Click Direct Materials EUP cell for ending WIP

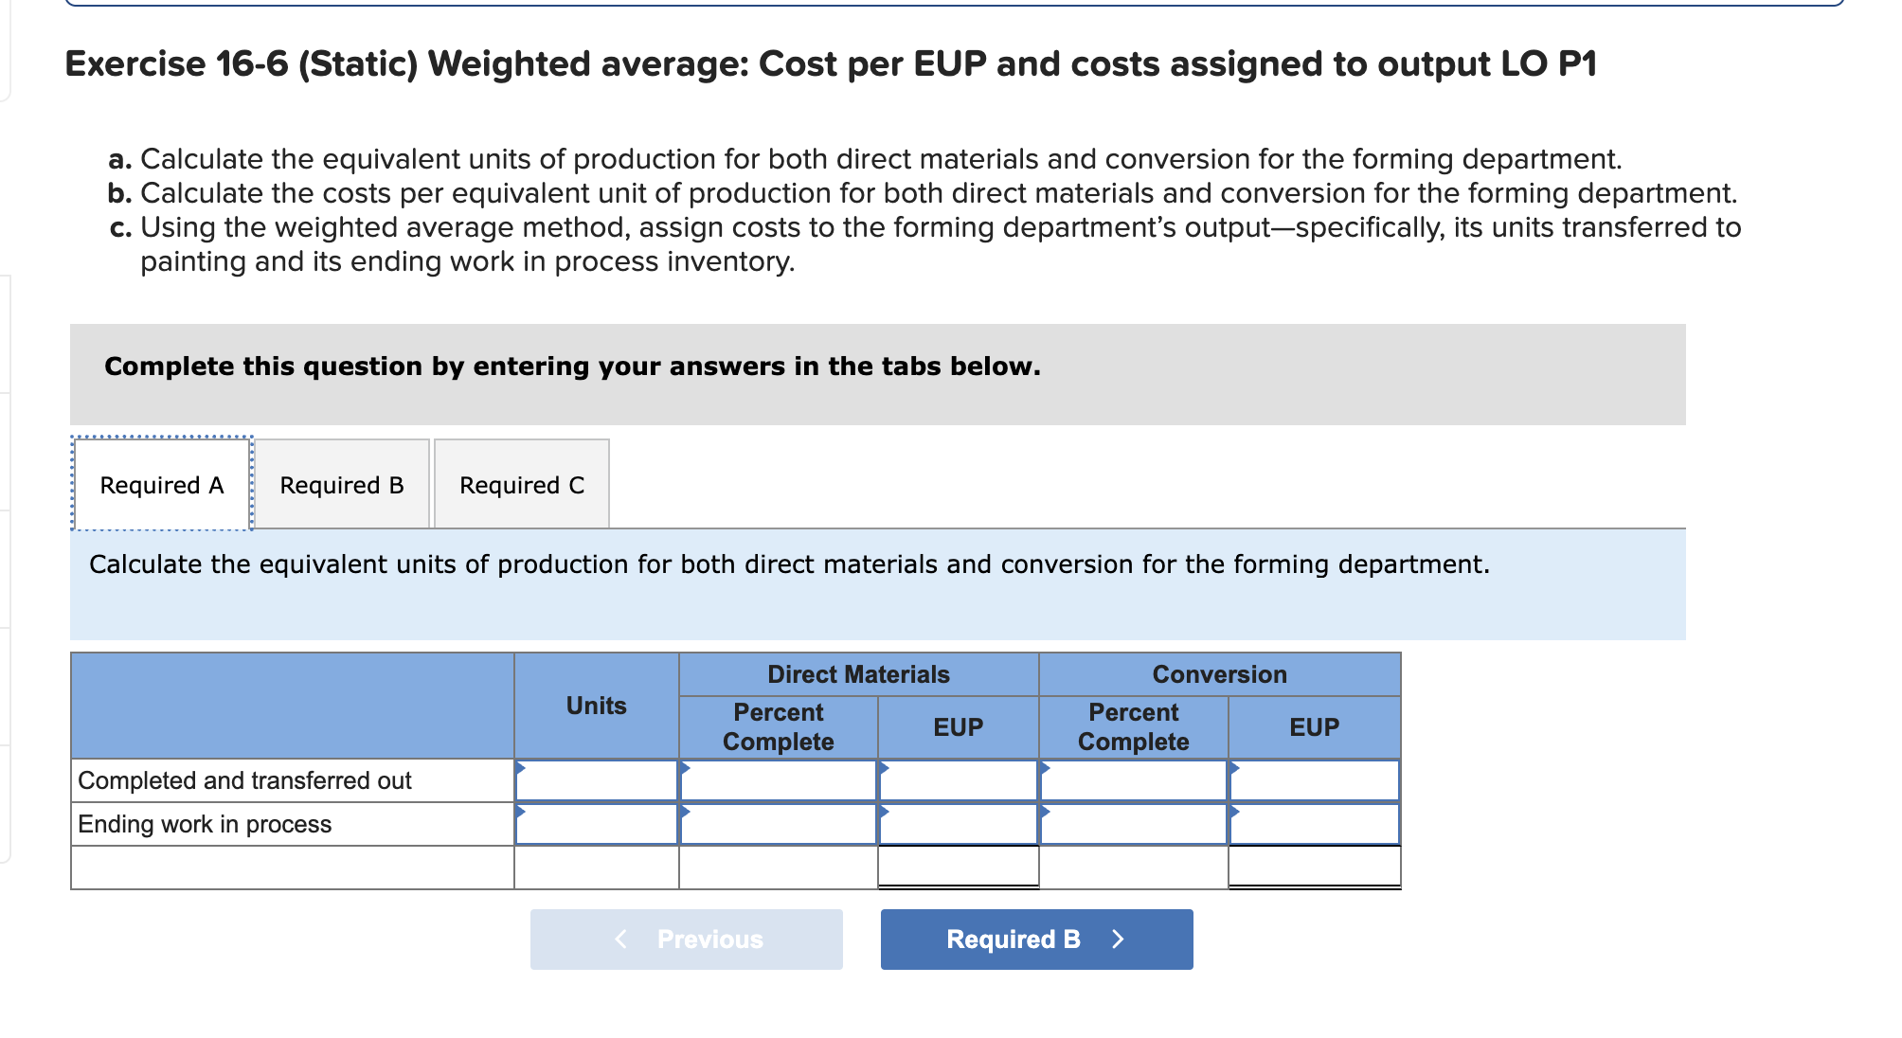click(959, 824)
